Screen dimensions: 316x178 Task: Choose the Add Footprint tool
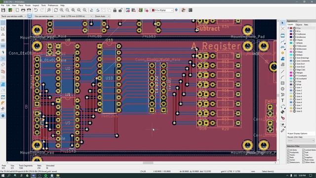[x=282, y=36]
